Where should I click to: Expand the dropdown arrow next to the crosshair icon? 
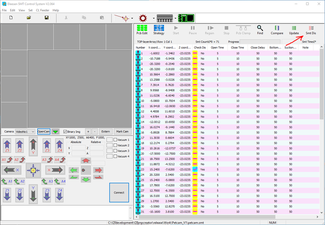(132, 18)
